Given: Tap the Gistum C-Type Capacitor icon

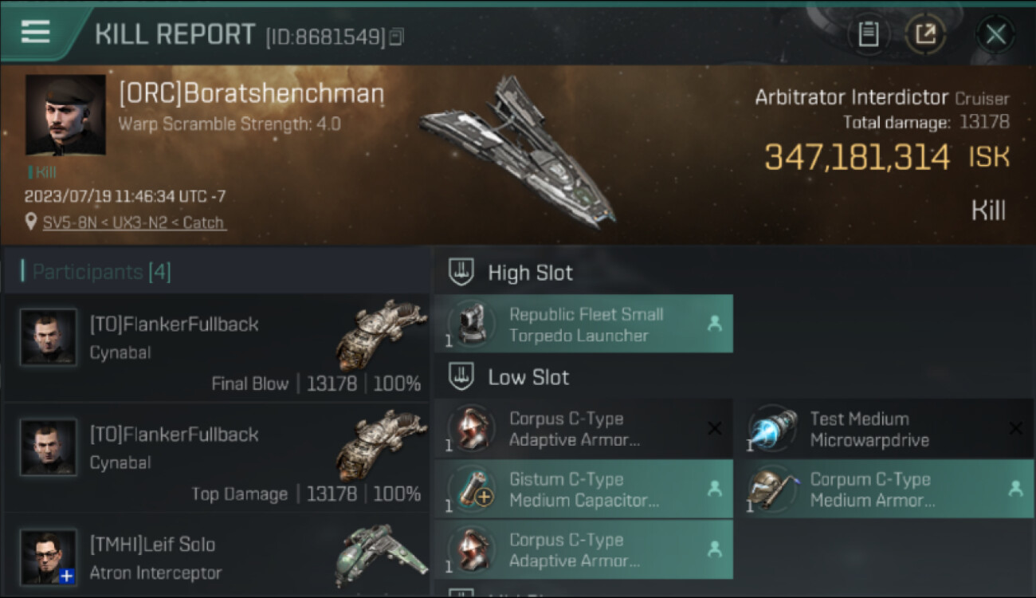Looking at the screenshot, I should tap(471, 490).
